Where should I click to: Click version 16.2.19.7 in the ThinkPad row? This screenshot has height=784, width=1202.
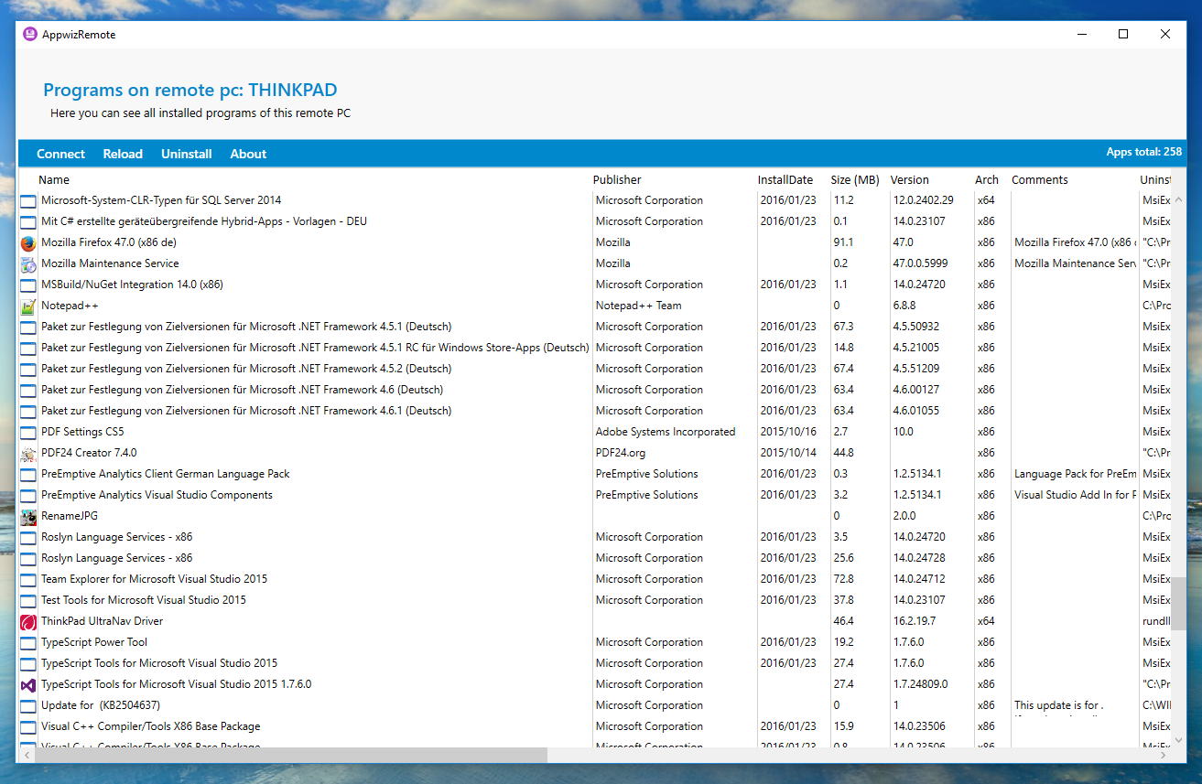(x=915, y=621)
